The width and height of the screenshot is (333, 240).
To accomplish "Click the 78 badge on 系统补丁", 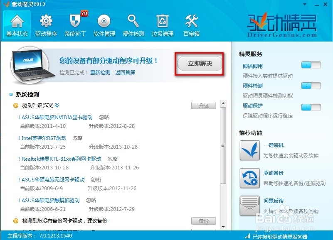I will click(84, 13).
